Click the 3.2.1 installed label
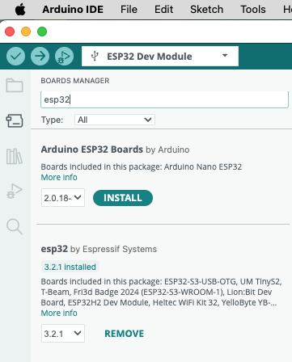The height and width of the screenshot is (362, 292). [70, 267]
